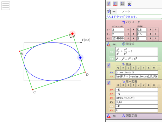Click the 基本図形 section header
Screen dimensions: 162x122
coord(130,82)
